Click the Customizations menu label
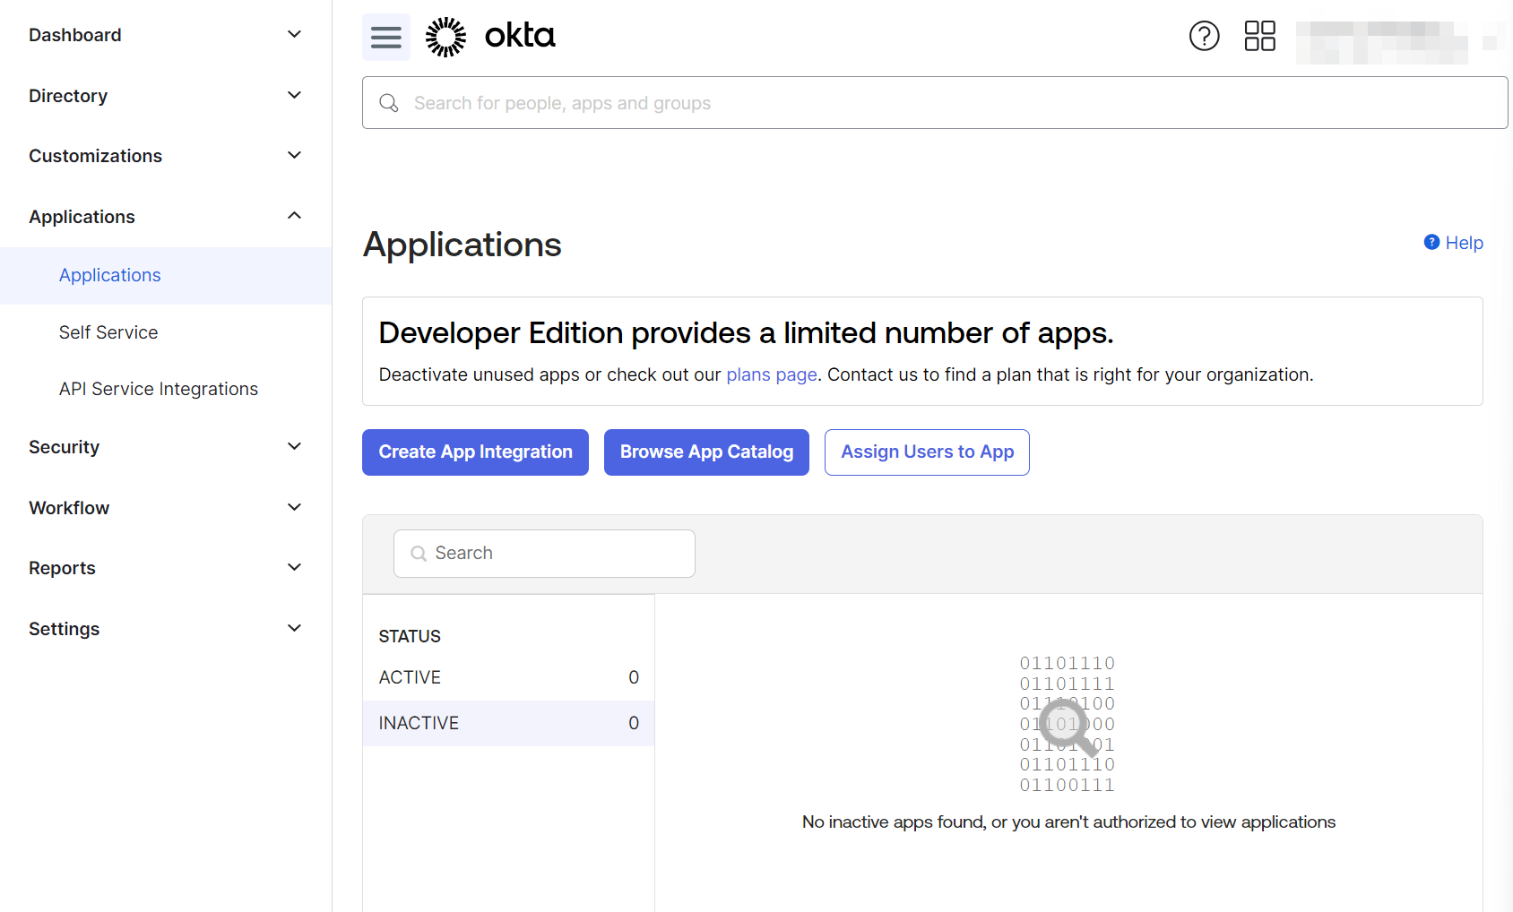The height and width of the screenshot is (912, 1513). tap(95, 156)
